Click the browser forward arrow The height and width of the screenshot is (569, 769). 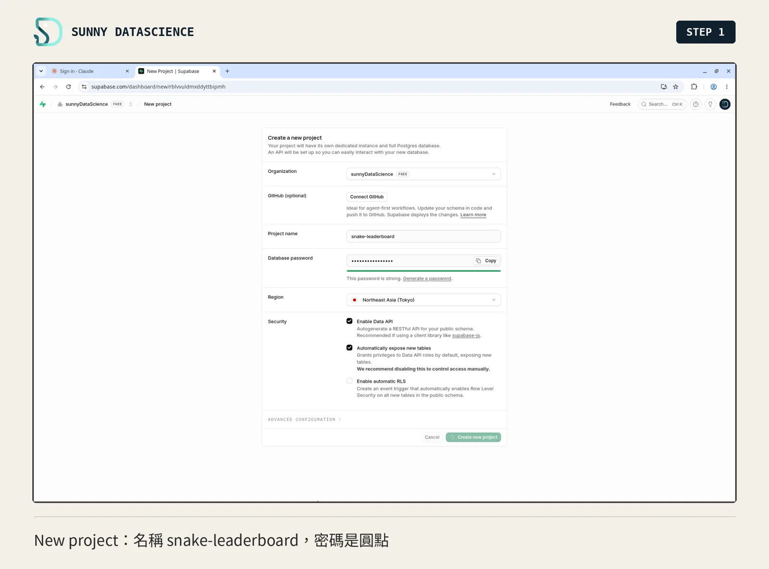[55, 87]
